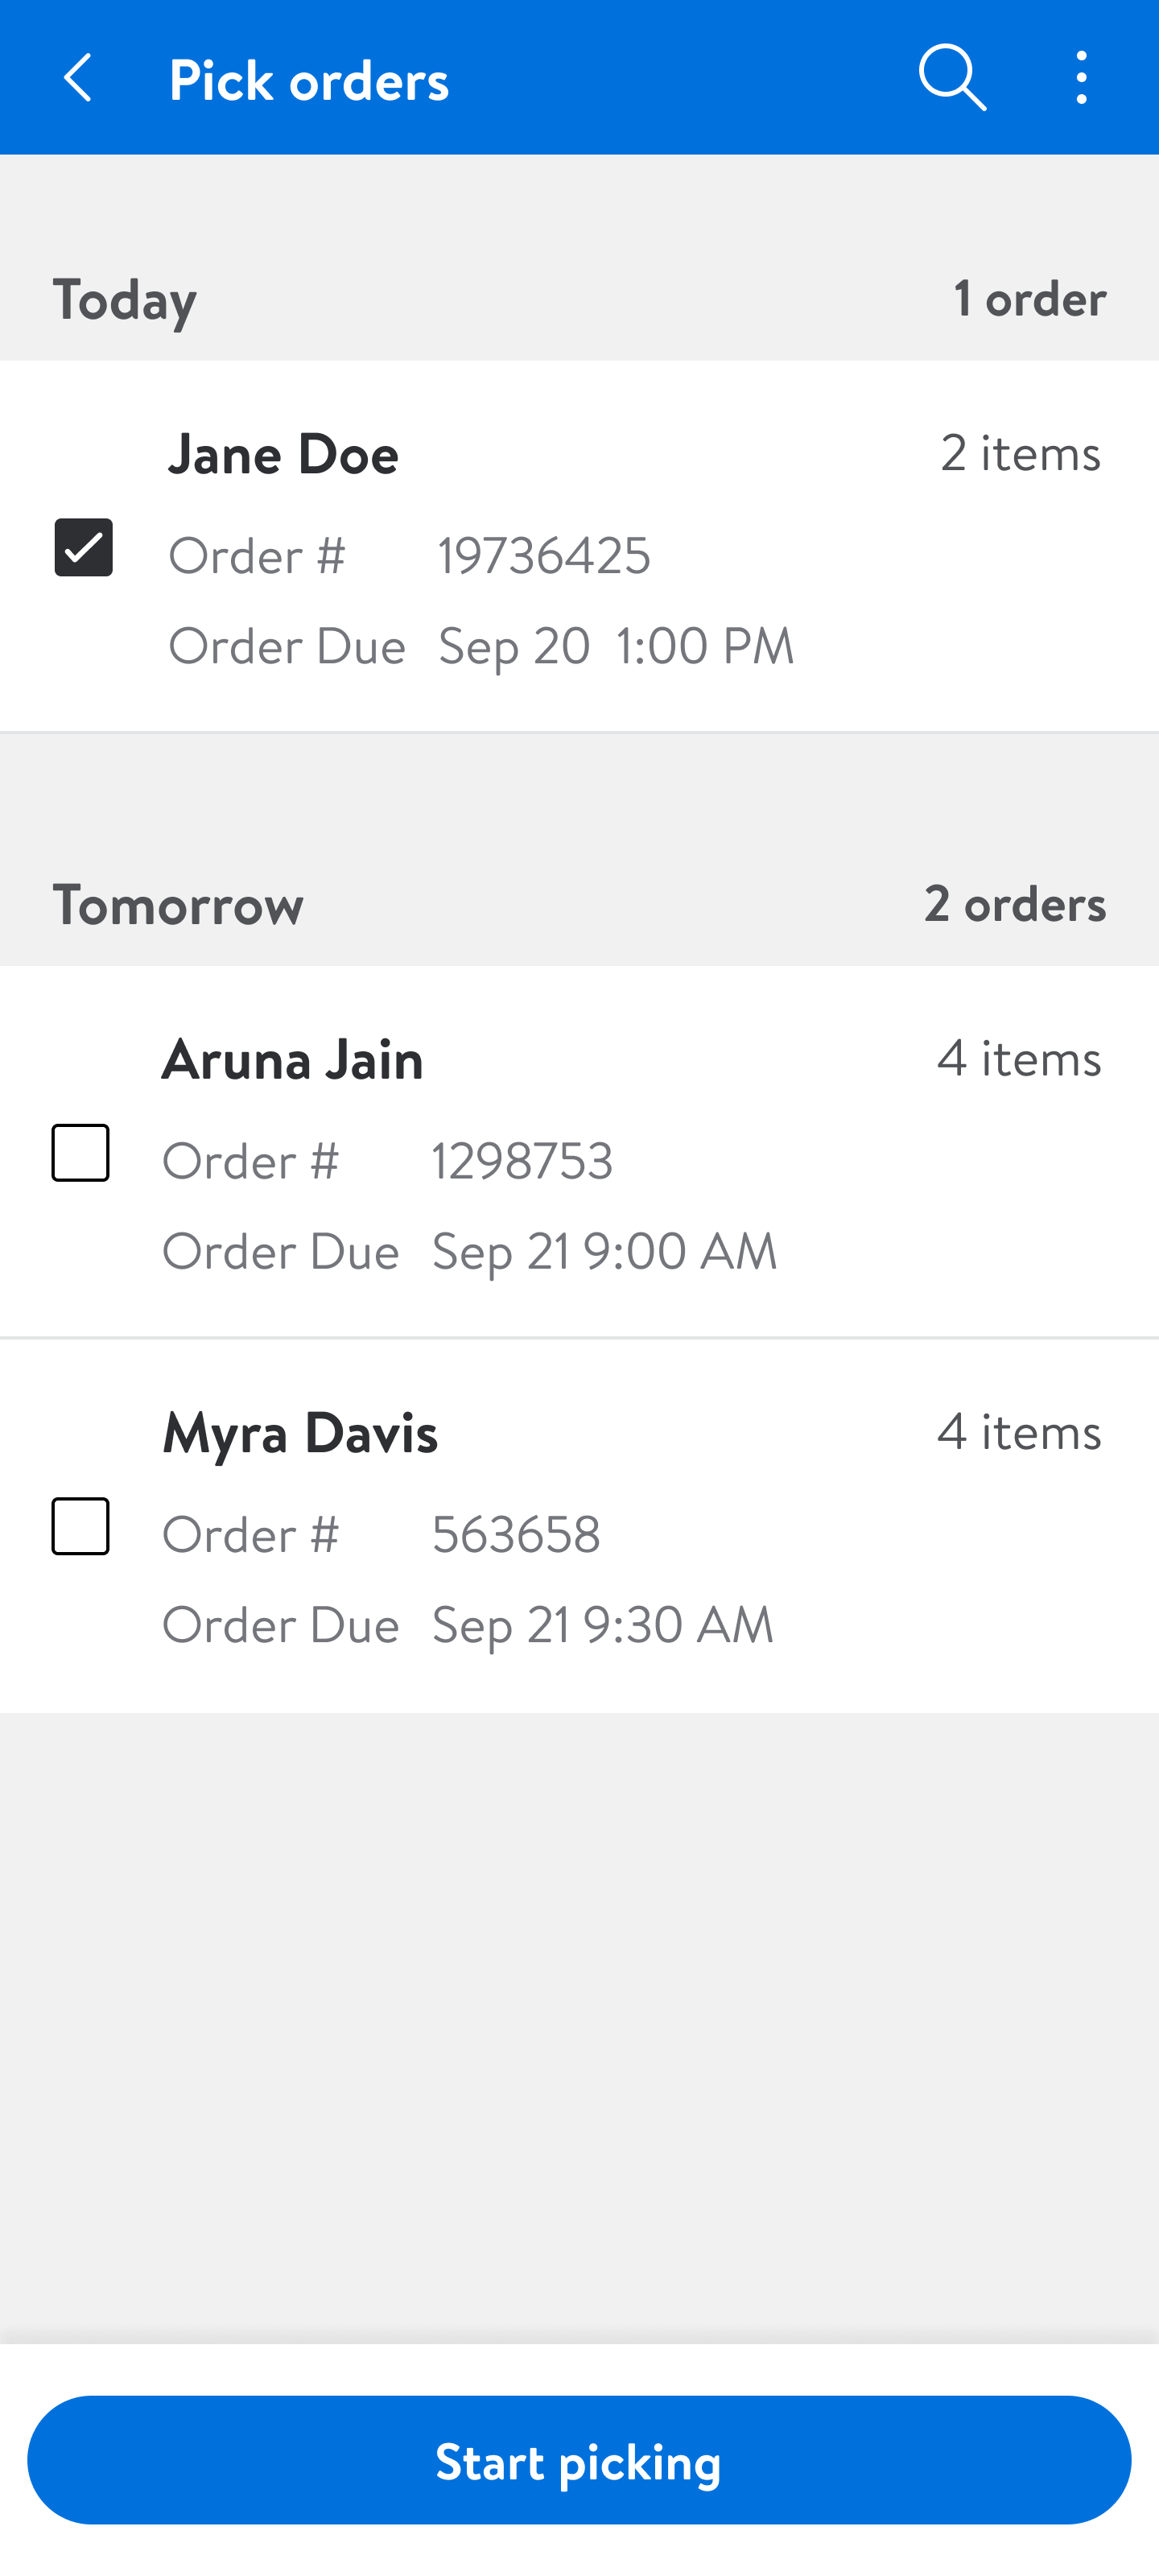Tap the Myra Davis order name
1159x2576 pixels.
pyautogui.click(x=300, y=1432)
